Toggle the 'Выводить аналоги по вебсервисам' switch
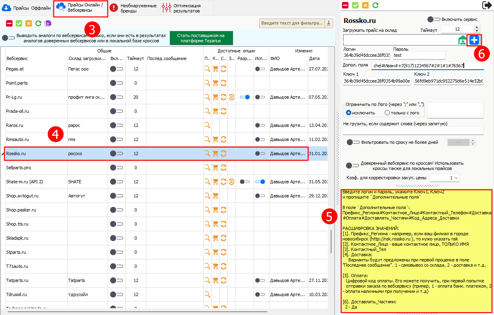This screenshot has height=315, width=494. pyautogui.click(x=8, y=38)
